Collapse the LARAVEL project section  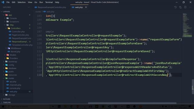pyautogui.click(x=6, y=12)
